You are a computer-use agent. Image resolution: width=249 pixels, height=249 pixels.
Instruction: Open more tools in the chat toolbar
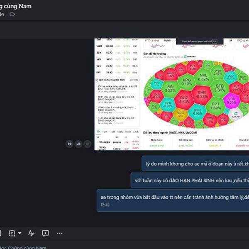click(60, 233)
